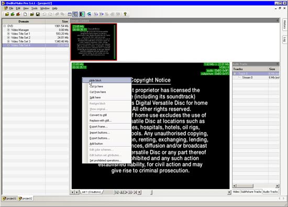
Task: Click the rewind playback button
Action: [x=121, y=192]
